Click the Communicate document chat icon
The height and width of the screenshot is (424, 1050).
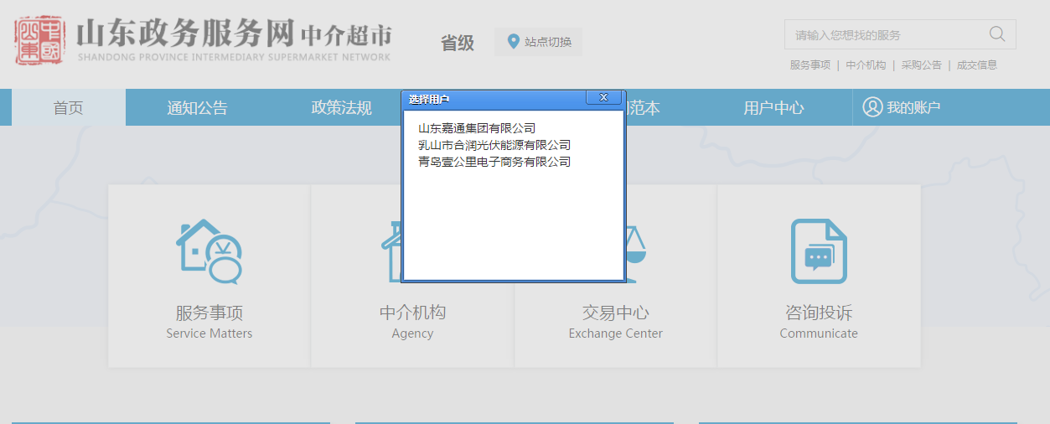[x=819, y=251]
